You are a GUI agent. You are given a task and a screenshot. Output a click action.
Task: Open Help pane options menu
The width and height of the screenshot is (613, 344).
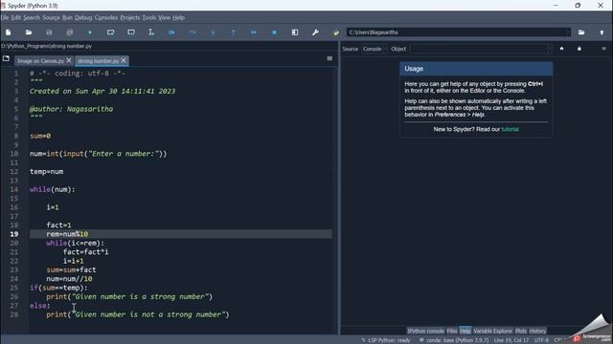coord(603,49)
